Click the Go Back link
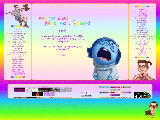Image resolution: width=160 pixels, height=120 pixels. tap(62, 55)
